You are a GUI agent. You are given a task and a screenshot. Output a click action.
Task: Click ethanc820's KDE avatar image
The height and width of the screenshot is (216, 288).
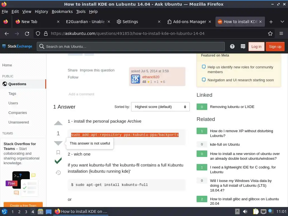(136, 79)
